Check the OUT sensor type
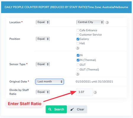 [x=78, y=65]
